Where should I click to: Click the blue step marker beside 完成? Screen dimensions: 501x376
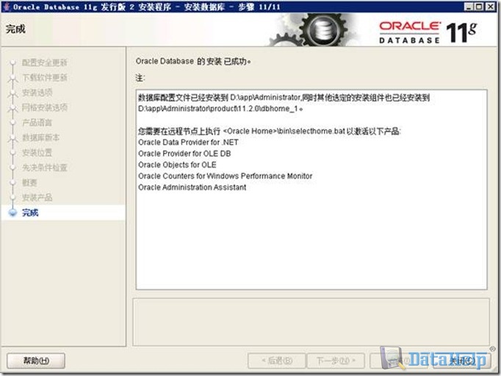12,213
